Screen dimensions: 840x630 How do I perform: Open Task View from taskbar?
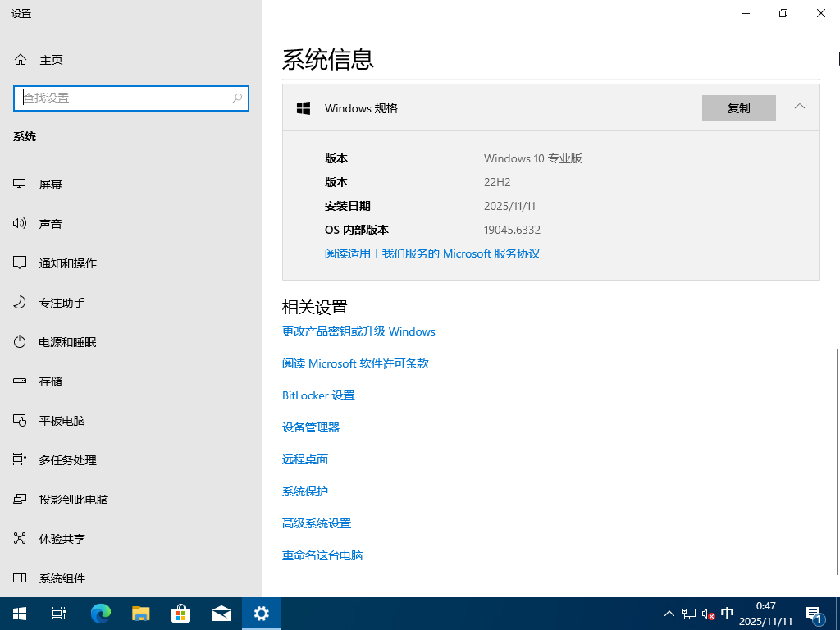coord(58,613)
